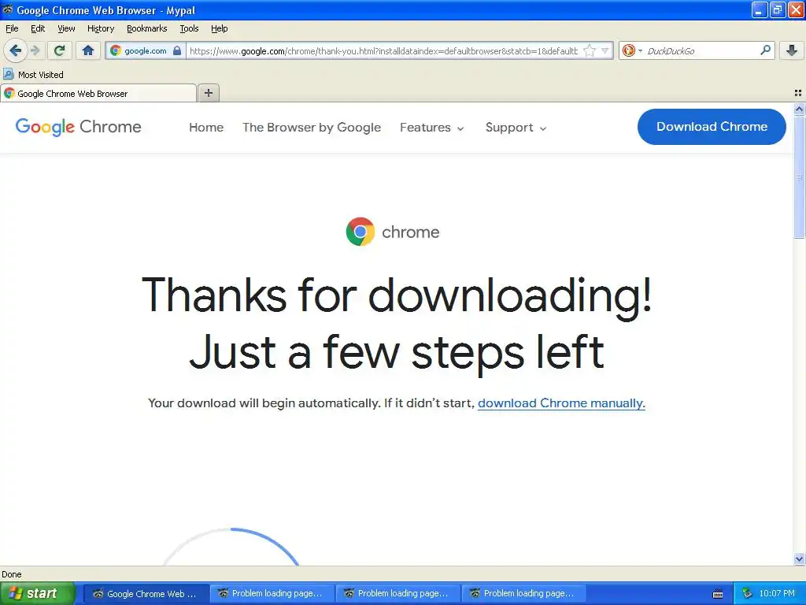Click the Download Chrome button
806x605 pixels.
712,127
